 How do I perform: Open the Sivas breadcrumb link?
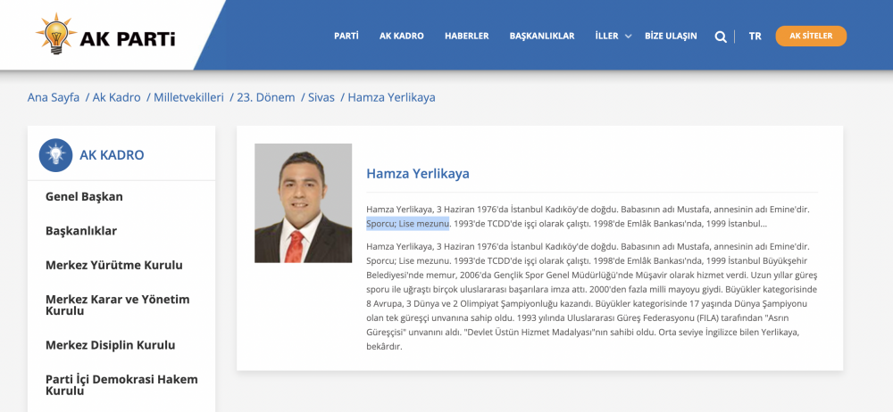pos(321,97)
